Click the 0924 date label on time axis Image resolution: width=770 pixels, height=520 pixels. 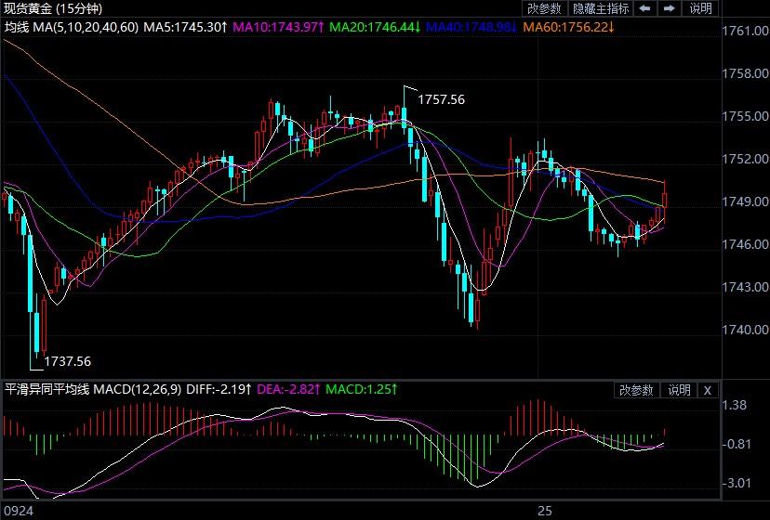coord(20,511)
